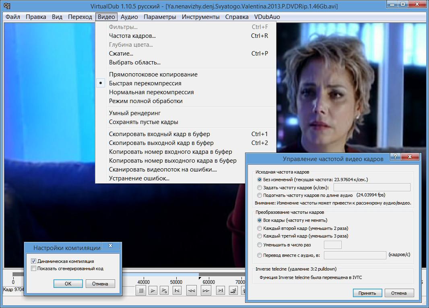Choose Выбрать область... menu entry
The width and height of the screenshot is (429, 308).
click(x=186, y=62)
